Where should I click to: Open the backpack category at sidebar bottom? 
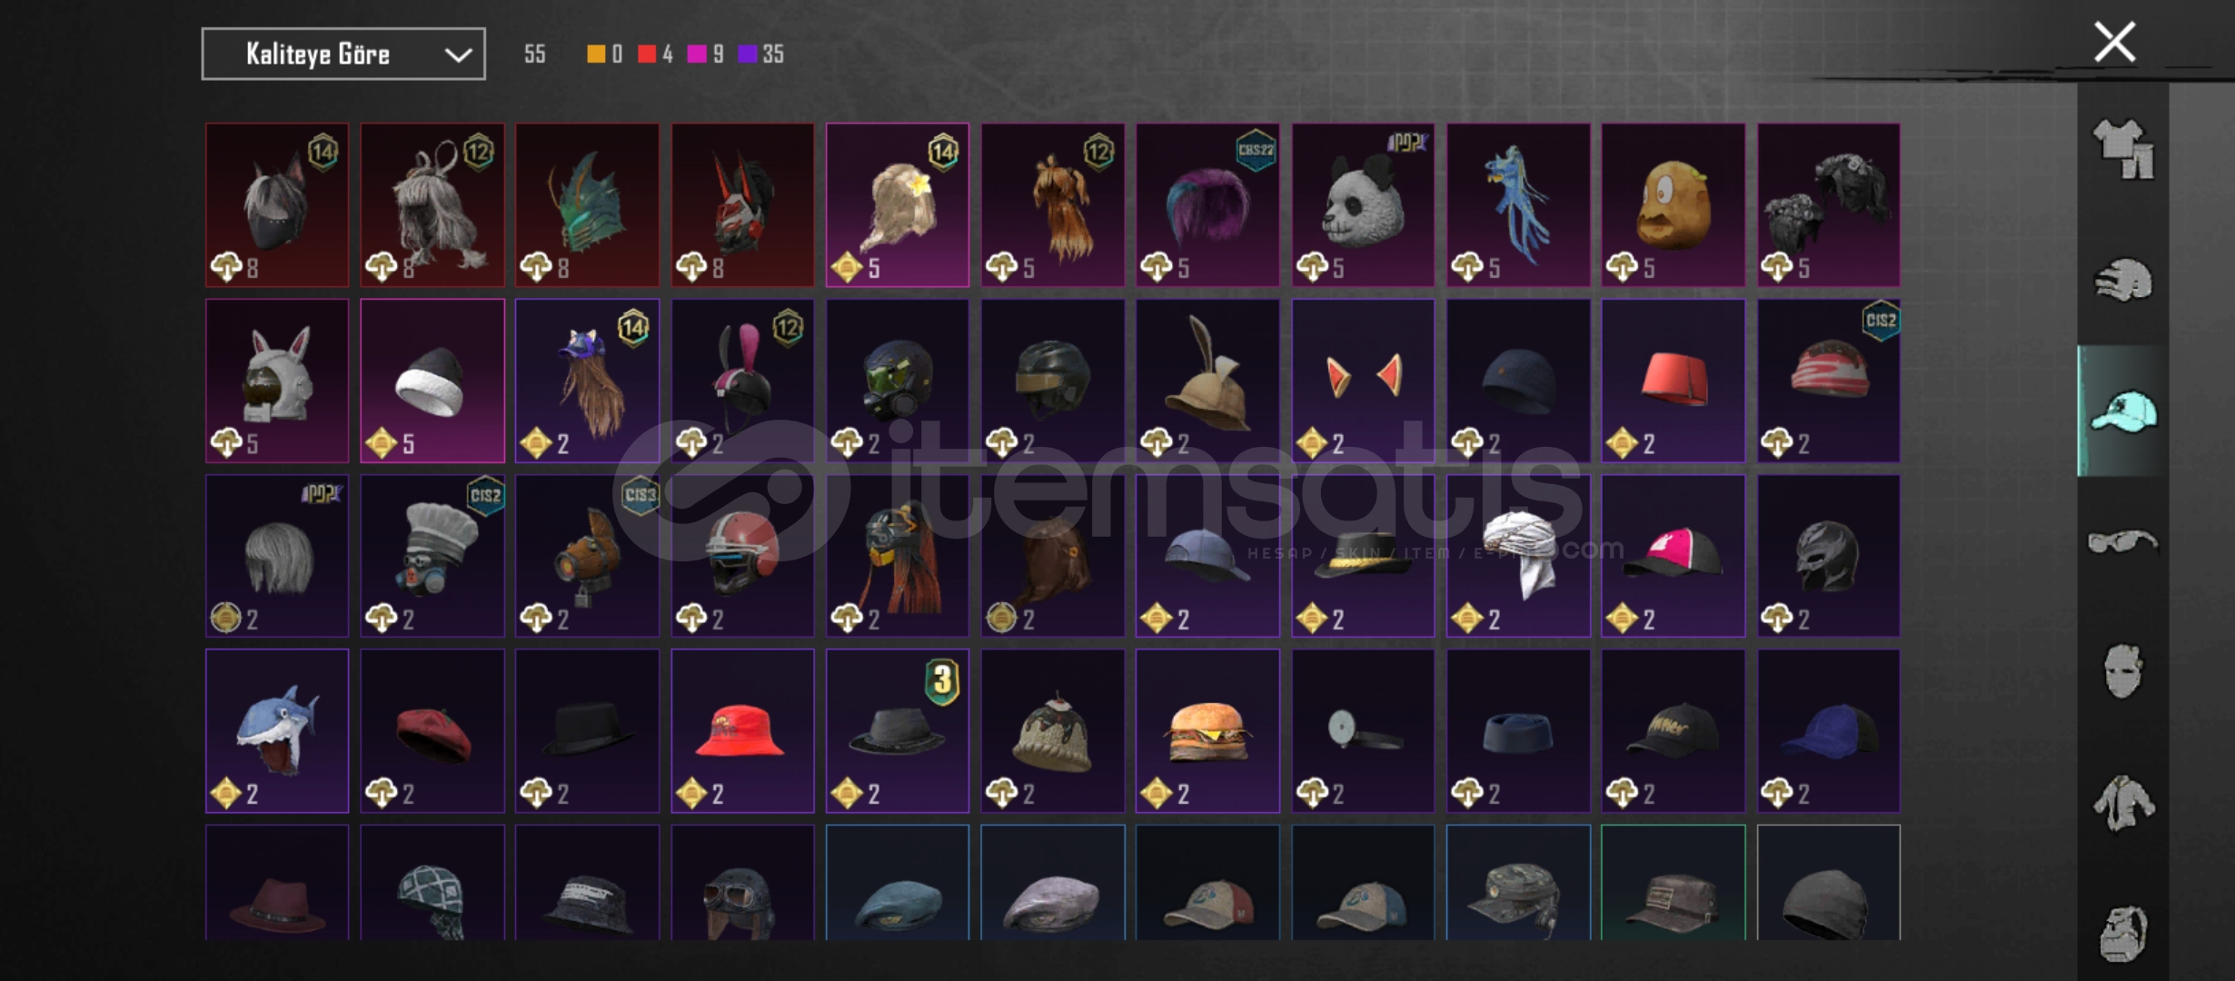tap(2123, 933)
